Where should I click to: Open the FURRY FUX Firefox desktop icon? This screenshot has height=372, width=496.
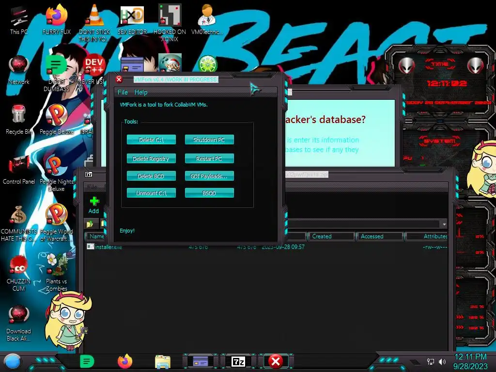[56, 19]
